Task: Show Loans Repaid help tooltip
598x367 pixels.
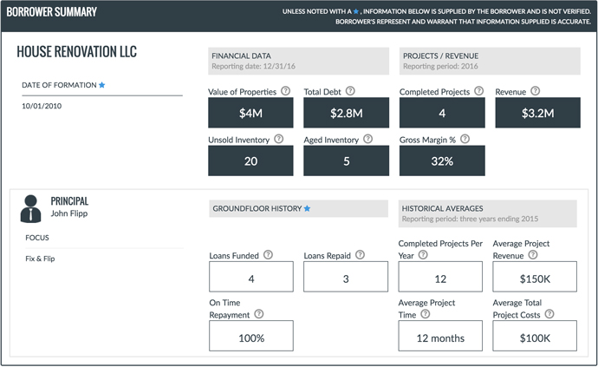Action: click(x=360, y=255)
